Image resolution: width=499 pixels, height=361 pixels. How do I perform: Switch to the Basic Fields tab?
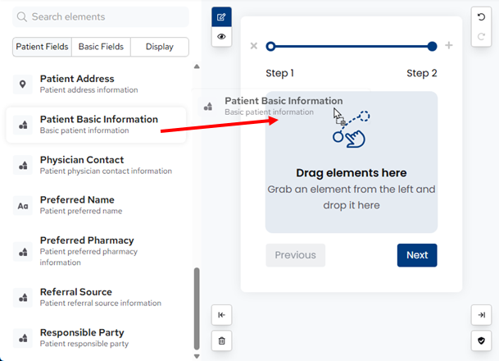click(x=101, y=47)
